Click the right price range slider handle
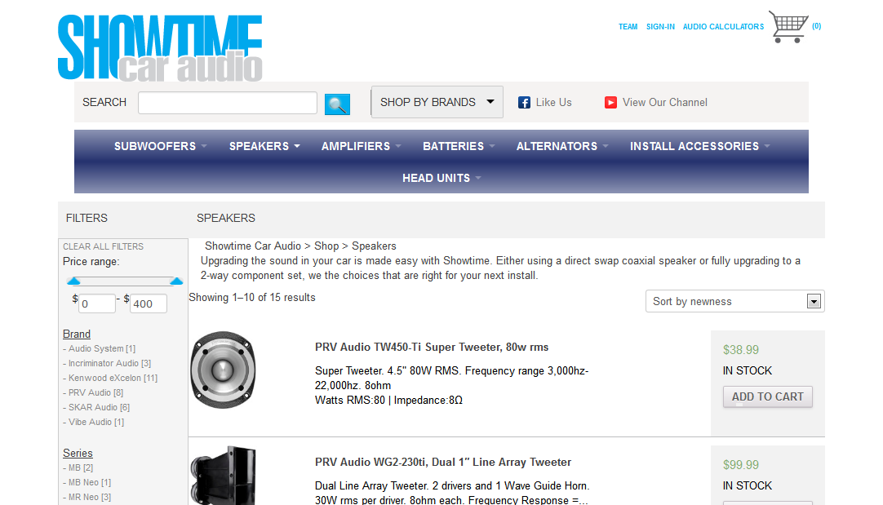 point(177,281)
